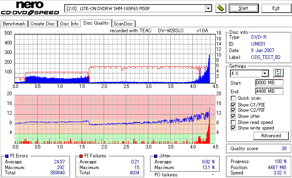Click the PI Failures average 0.21
Image resolution: width=292 pixels, height=178 pixels.
(x=135, y=162)
